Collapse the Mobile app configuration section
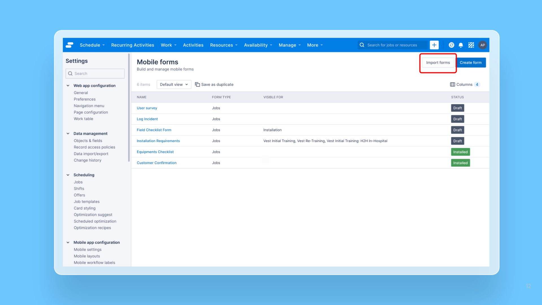The height and width of the screenshot is (305, 542). [x=68, y=242]
